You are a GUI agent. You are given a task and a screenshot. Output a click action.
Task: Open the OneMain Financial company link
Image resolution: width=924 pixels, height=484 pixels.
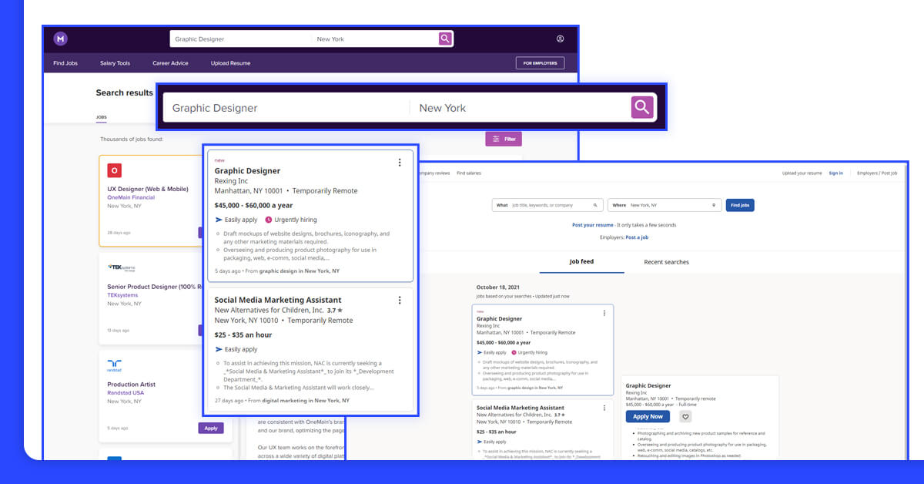tap(131, 197)
